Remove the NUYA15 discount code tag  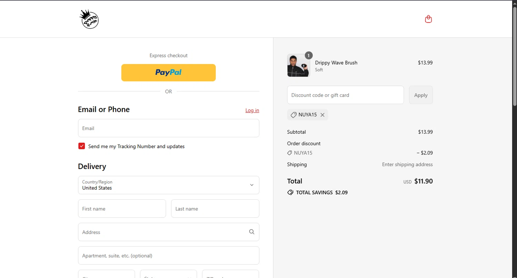322,115
